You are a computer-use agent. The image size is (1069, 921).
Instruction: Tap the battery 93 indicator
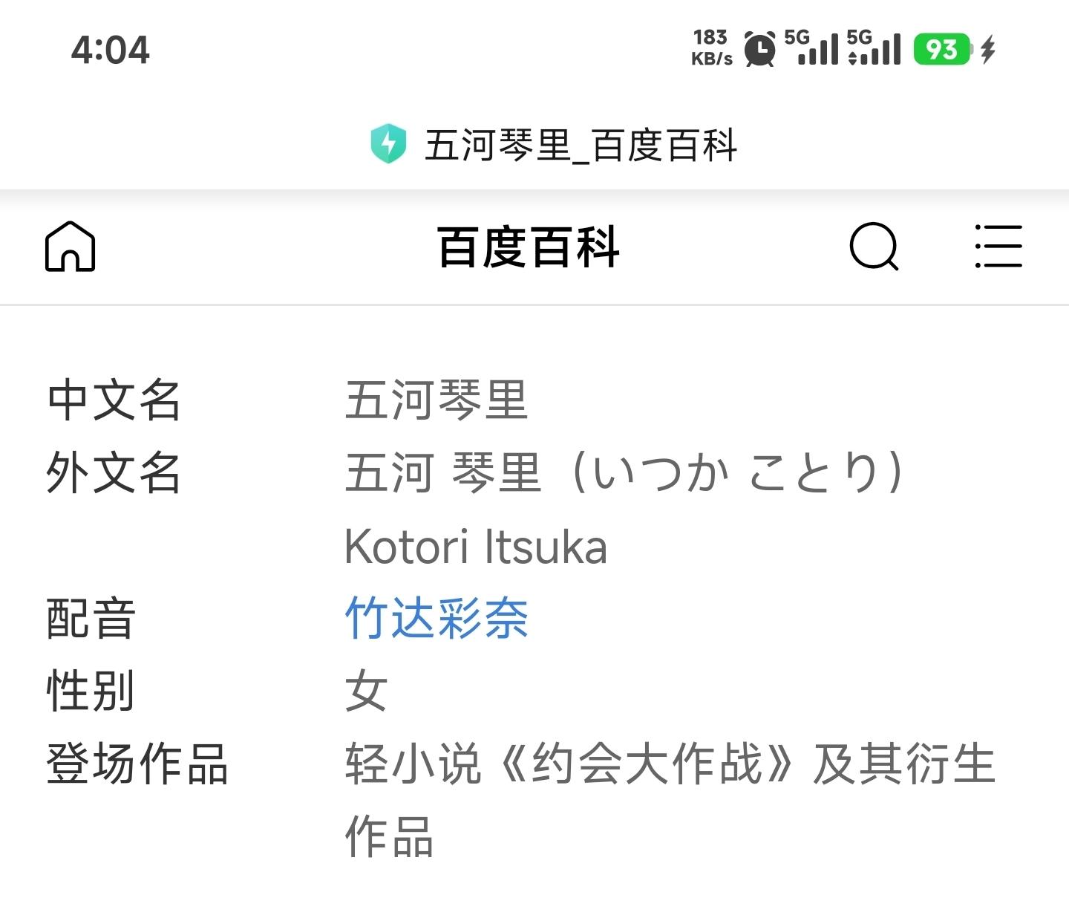pos(942,50)
